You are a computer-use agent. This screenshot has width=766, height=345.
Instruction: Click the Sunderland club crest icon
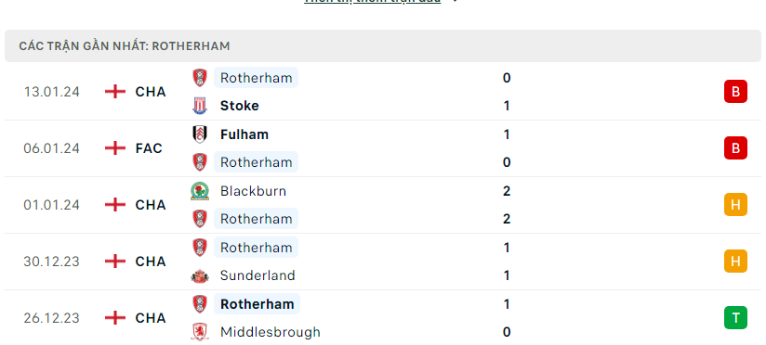click(x=200, y=275)
